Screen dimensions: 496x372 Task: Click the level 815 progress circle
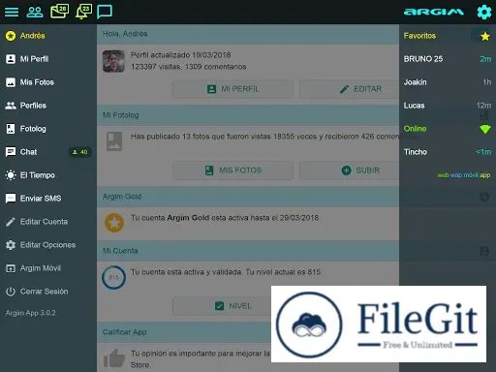tap(113, 277)
